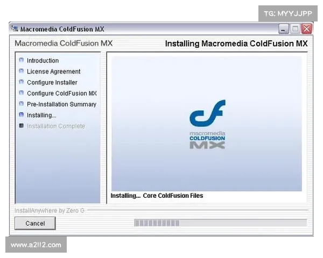
Task: Click the window title bar text
Action: pos(62,29)
